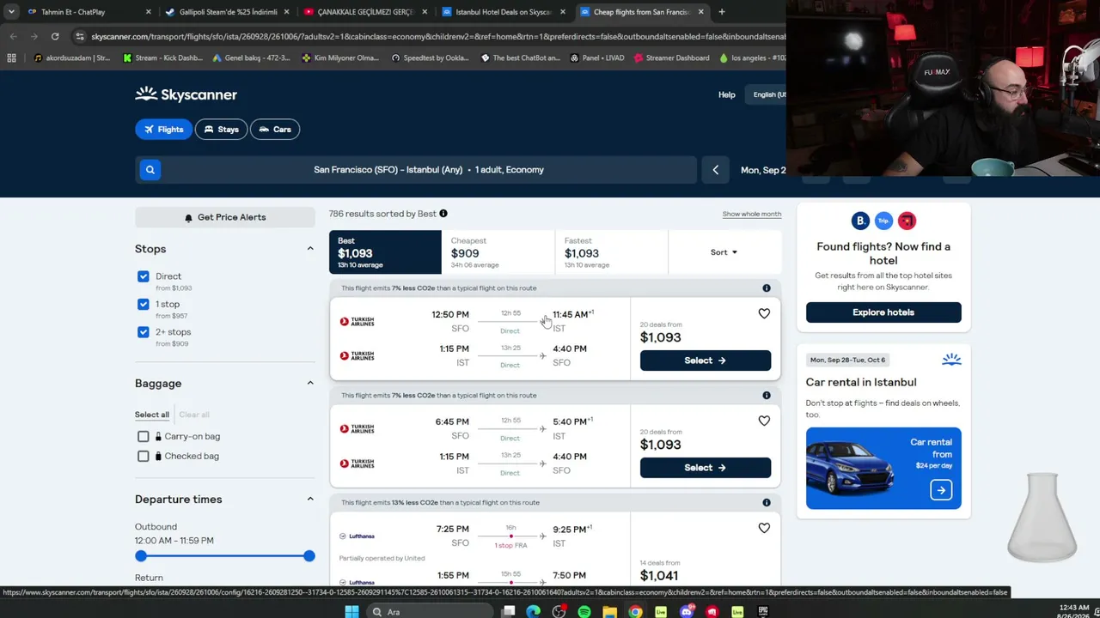The image size is (1100, 618).
Task: Click the Show whole month link
Action: [752, 214]
